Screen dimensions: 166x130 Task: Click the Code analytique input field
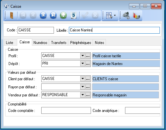tap(143, 110)
